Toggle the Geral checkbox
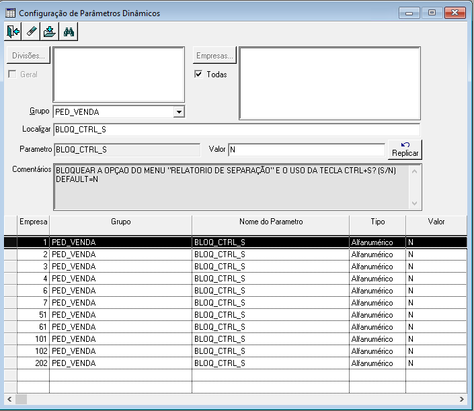The width and height of the screenshot is (474, 411). [12, 74]
